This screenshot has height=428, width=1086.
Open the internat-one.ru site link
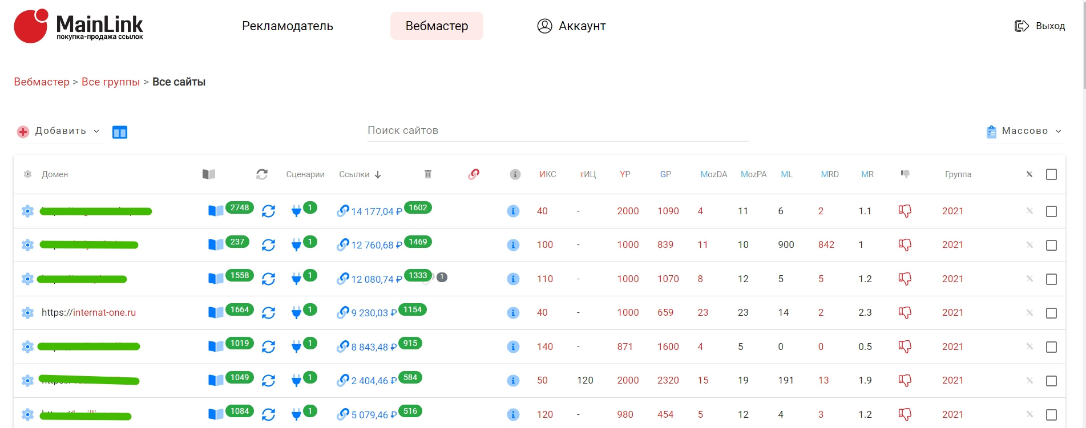[x=89, y=313]
